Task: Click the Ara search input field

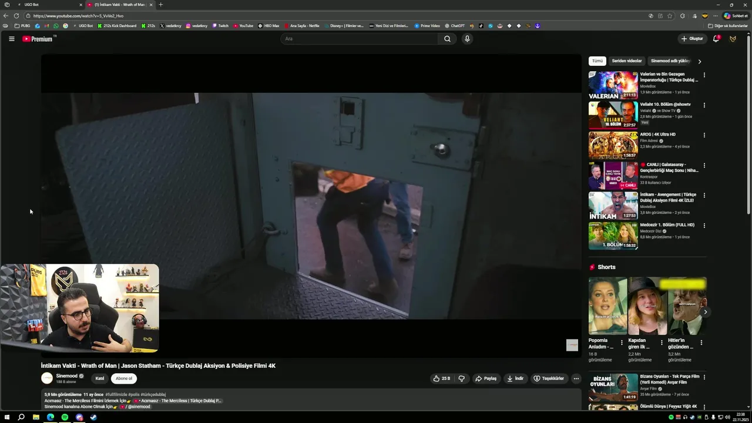Action: click(x=359, y=39)
